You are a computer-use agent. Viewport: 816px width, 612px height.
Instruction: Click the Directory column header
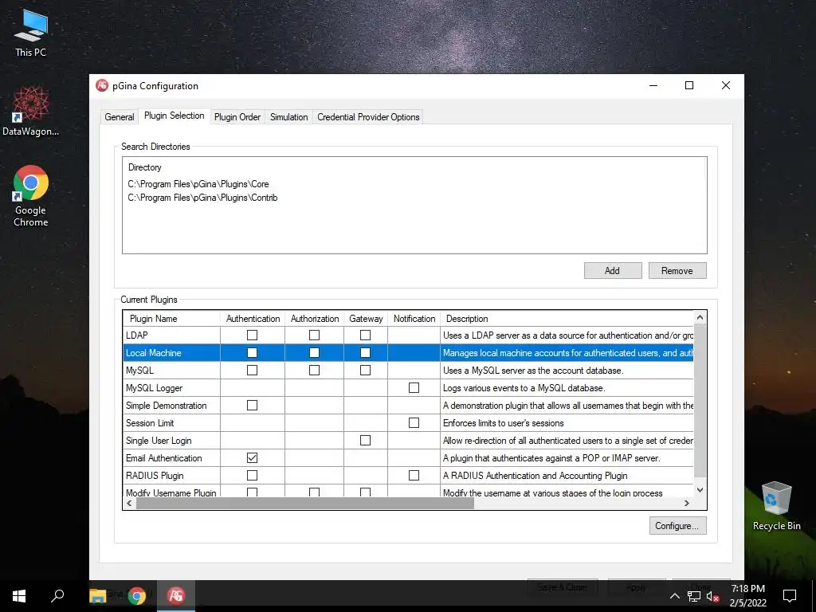[x=145, y=167]
